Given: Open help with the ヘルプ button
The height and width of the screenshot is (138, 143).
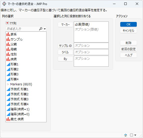Looking at the screenshot, I should pos(128,55).
